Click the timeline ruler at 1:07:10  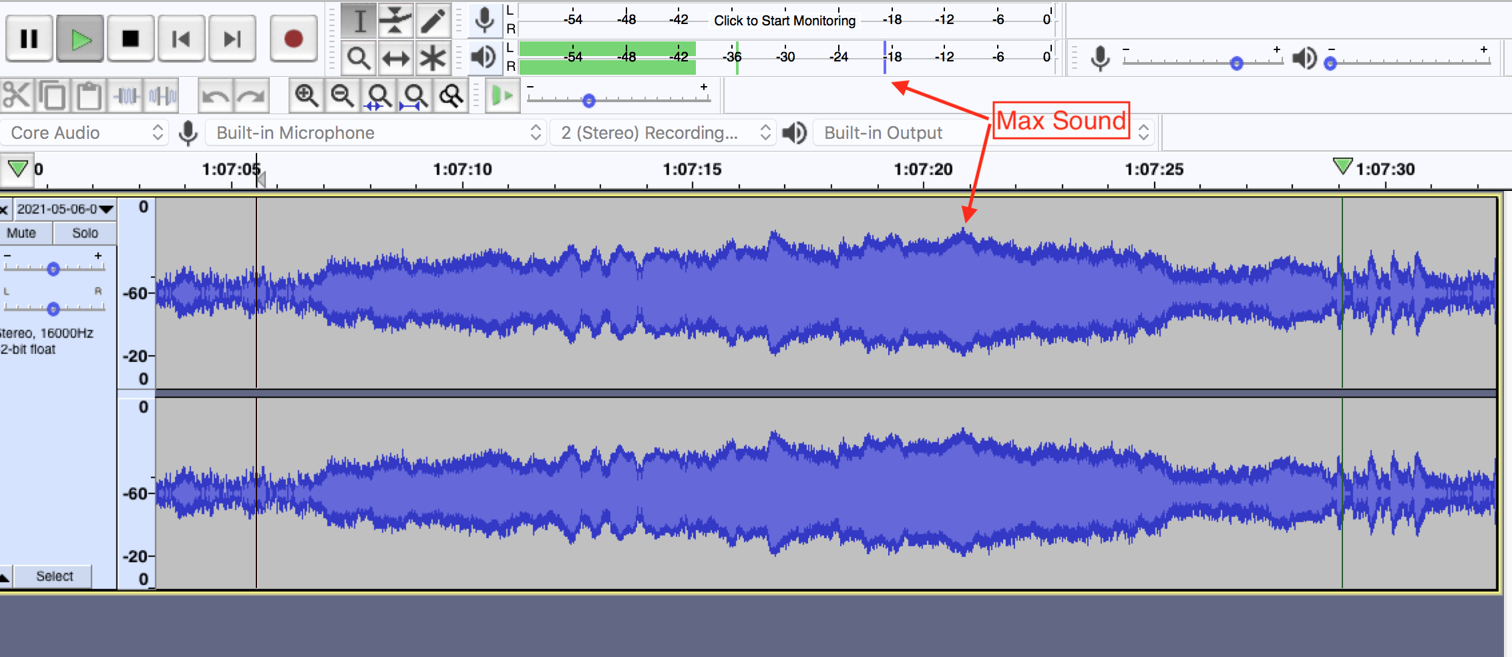(462, 170)
